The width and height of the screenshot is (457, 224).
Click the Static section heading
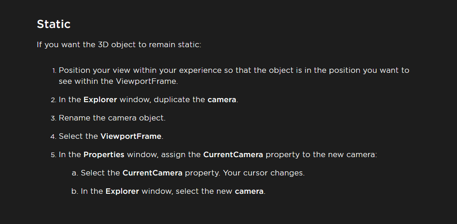[54, 24]
